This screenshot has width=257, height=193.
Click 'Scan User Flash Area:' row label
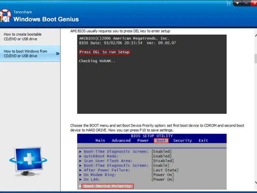point(108,161)
